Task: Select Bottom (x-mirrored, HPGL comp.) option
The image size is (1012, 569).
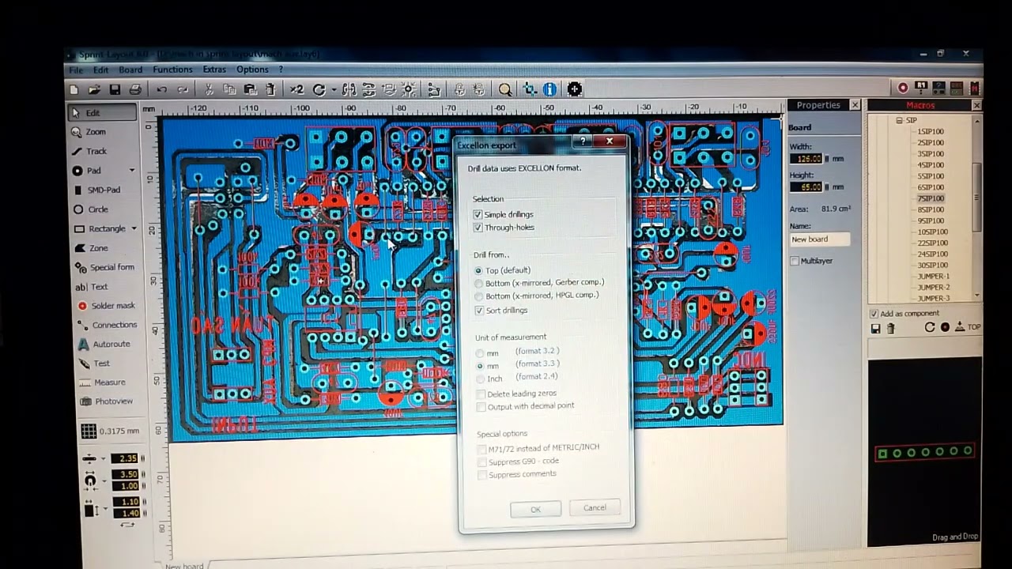Action: coord(478,296)
